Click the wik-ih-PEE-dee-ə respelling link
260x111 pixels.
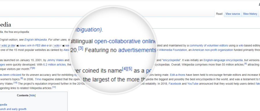coord(38,46)
